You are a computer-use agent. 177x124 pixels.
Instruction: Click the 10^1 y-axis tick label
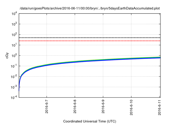[x=14, y=45]
